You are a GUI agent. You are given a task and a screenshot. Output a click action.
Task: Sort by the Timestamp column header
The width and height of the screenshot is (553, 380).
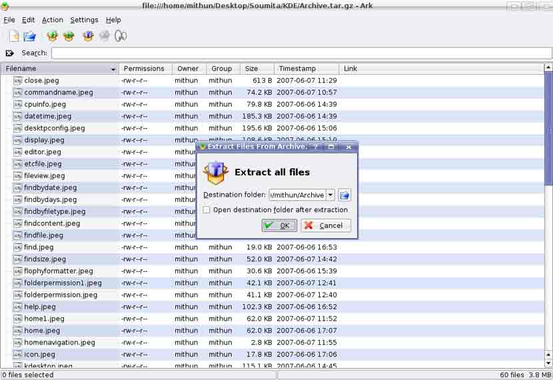306,69
